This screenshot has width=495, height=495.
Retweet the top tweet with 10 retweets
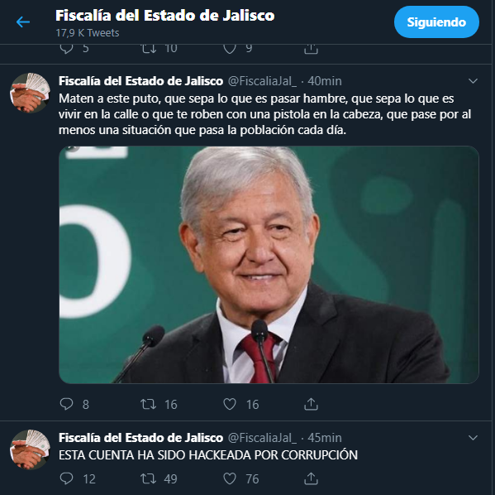pos(148,49)
